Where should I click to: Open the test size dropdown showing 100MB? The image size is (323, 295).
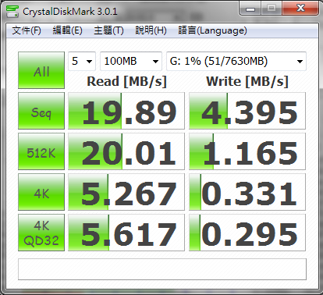click(x=131, y=61)
